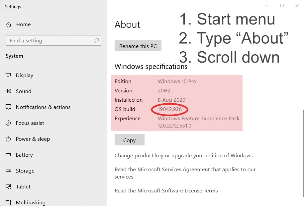The height and width of the screenshot is (206, 305).
Task: Maximize the Settings window
Action: (x=282, y=6)
